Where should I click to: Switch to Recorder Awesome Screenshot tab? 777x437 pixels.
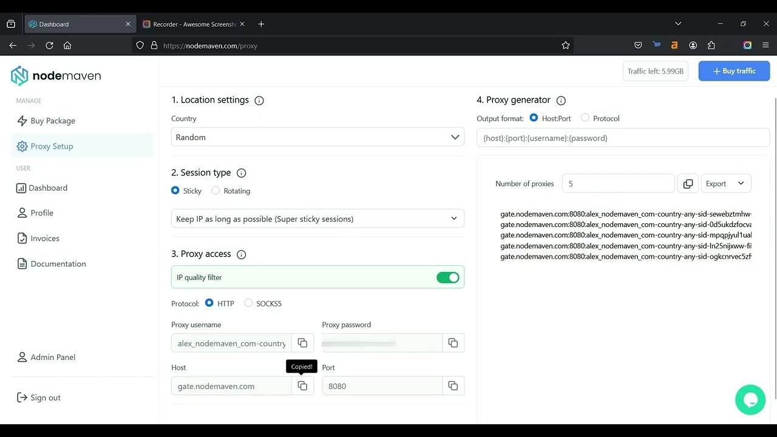pos(193,24)
